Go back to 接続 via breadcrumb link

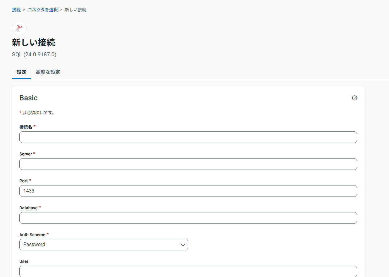16,10
